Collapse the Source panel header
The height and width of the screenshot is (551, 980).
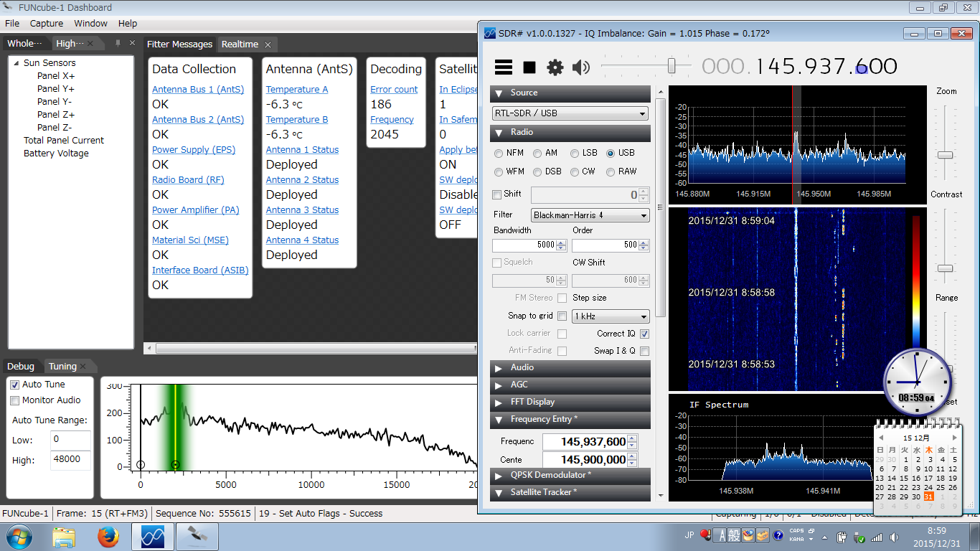(570, 93)
